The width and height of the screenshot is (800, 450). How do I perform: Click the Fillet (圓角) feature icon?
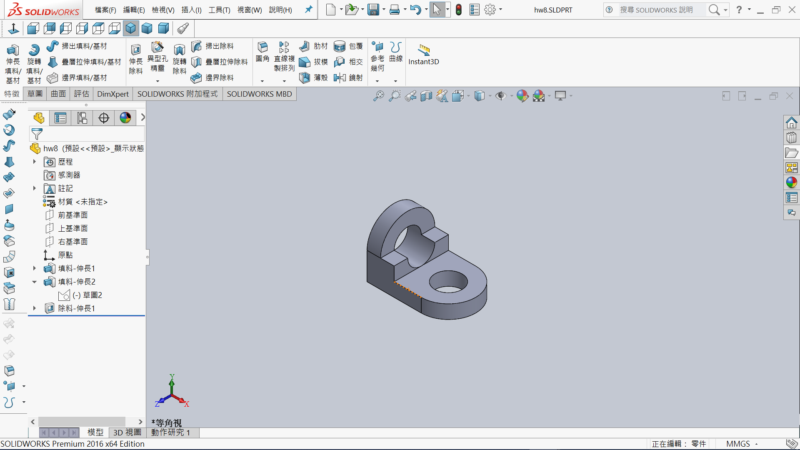(262, 47)
